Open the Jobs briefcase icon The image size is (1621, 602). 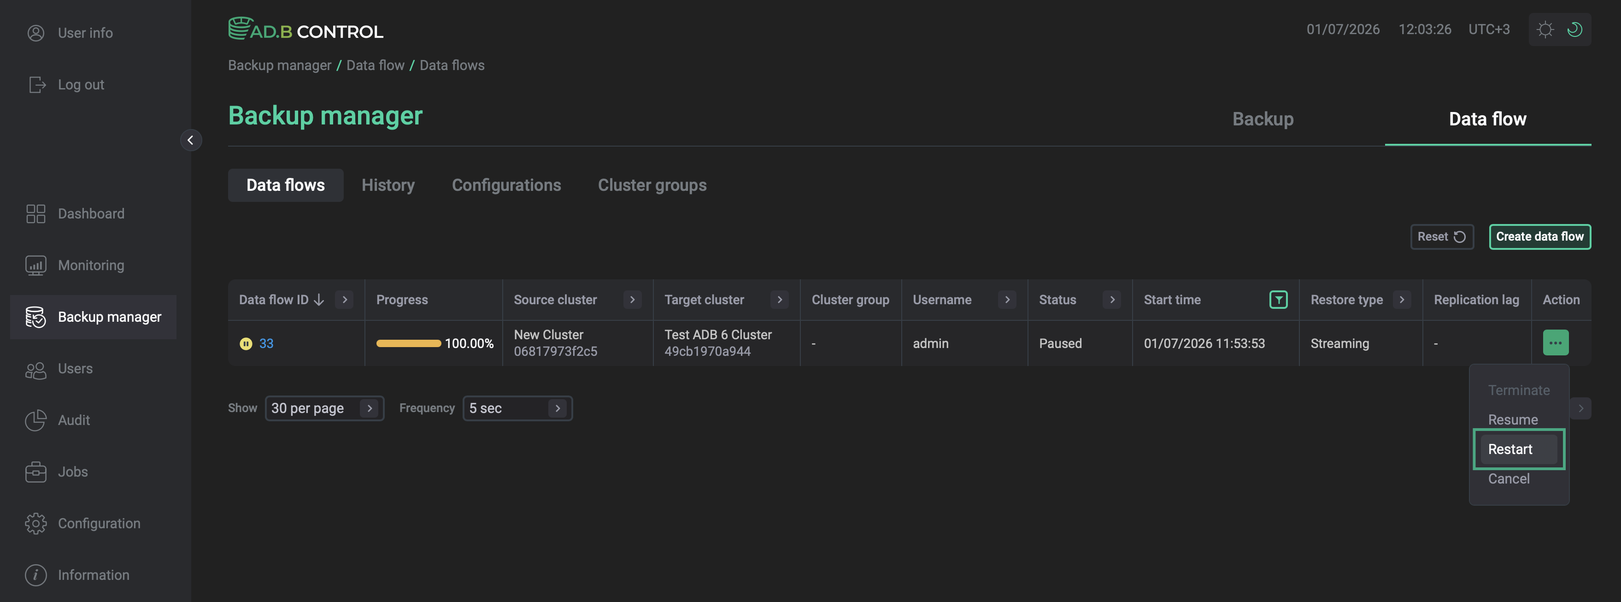tap(36, 472)
